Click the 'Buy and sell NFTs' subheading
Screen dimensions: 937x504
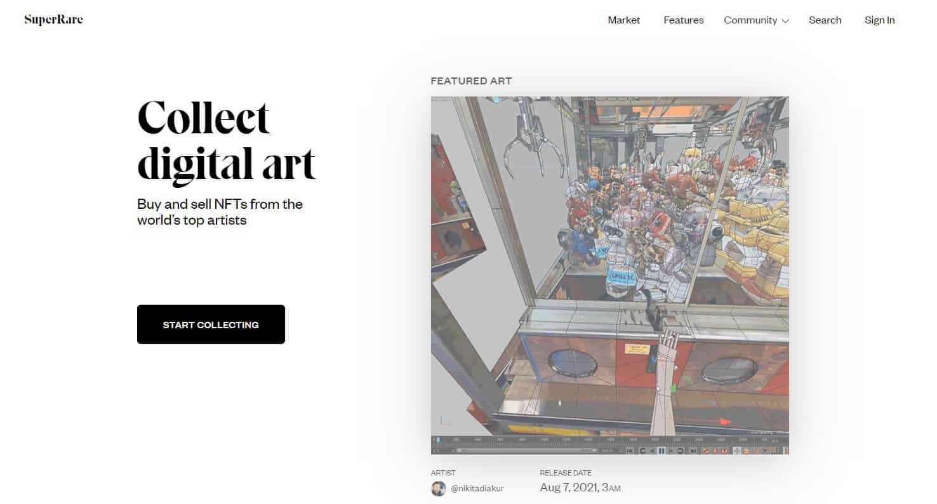(220, 213)
